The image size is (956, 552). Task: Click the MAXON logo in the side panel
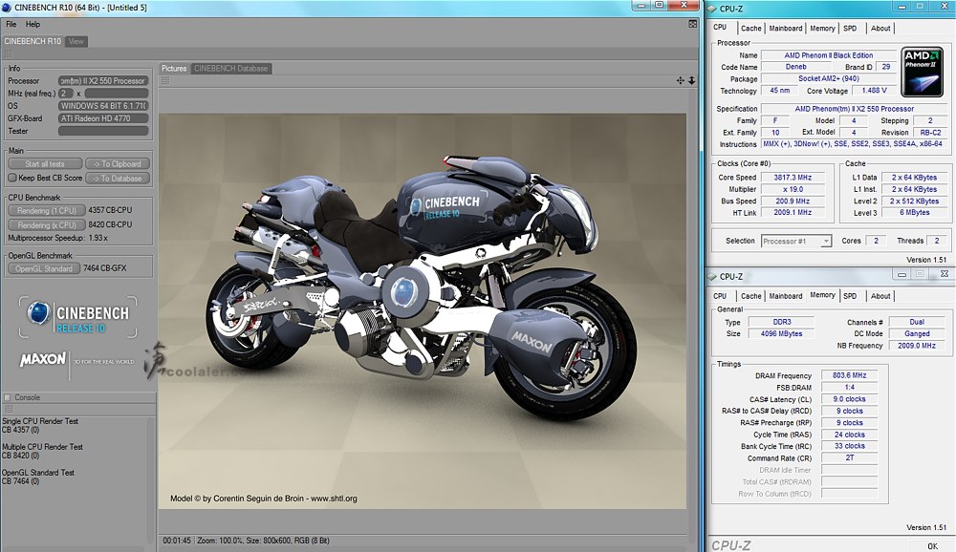[x=42, y=359]
